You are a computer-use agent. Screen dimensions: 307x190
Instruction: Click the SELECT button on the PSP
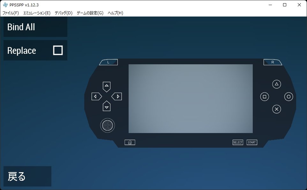point(238,142)
